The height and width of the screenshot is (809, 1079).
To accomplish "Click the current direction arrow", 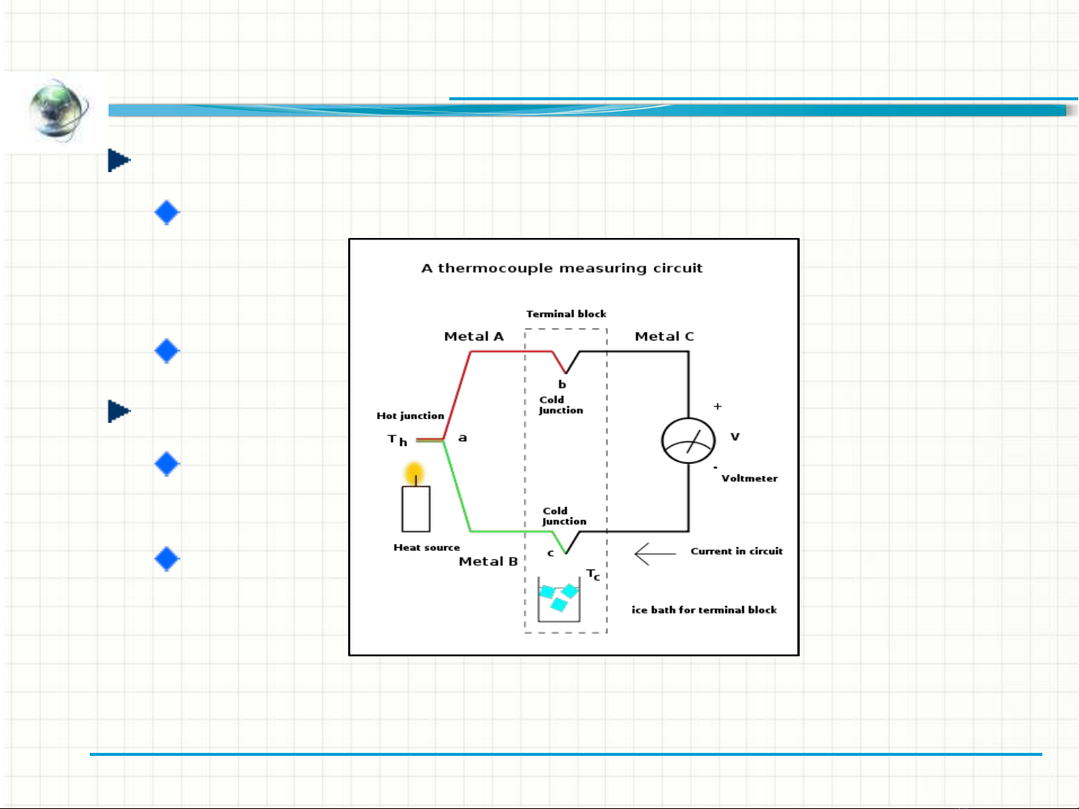I will 654,554.
